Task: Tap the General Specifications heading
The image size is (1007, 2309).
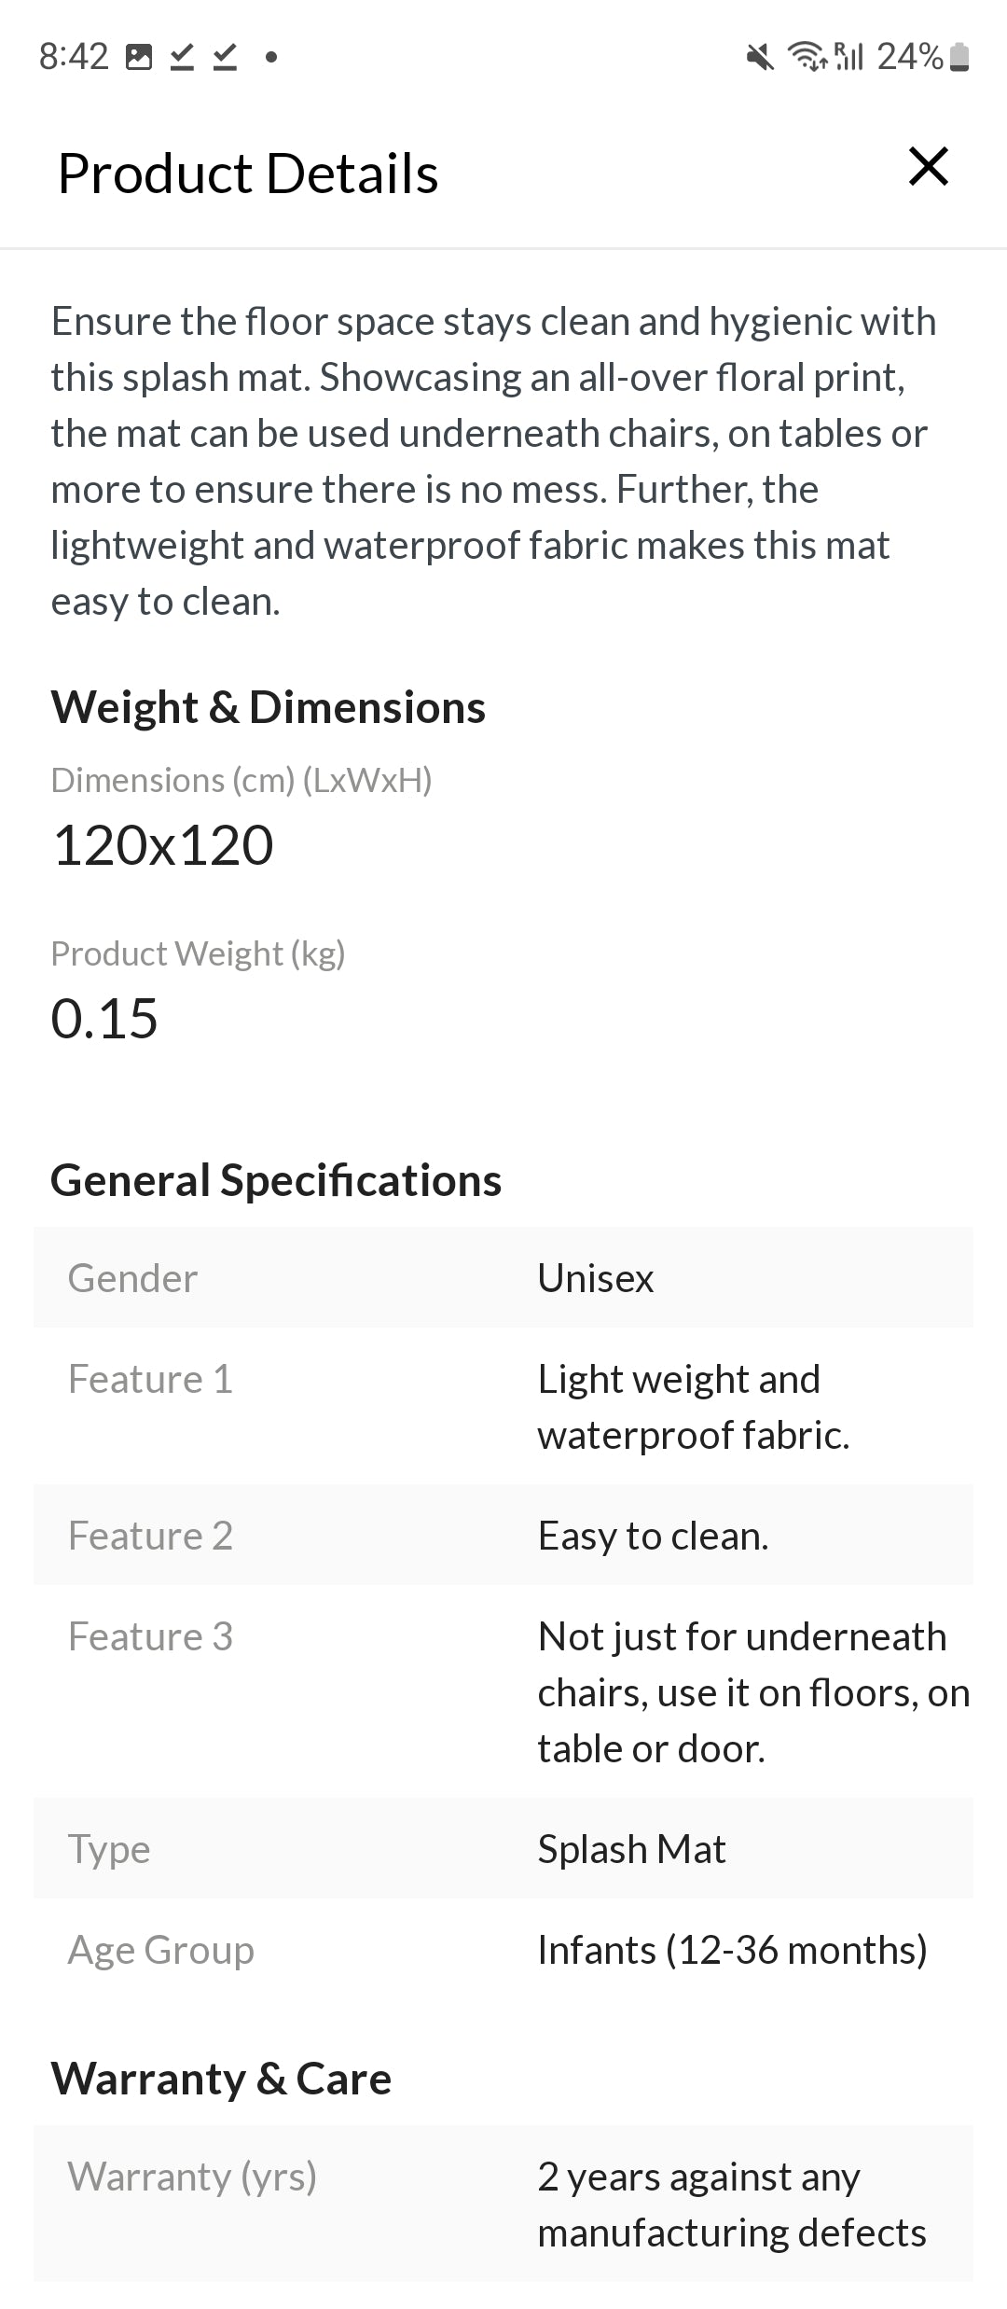Action: pos(276,1180)
